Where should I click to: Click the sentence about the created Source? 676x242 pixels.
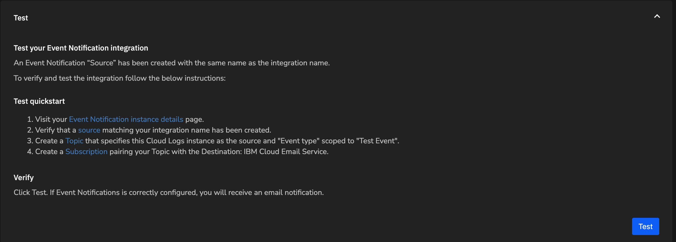[172, 63]
